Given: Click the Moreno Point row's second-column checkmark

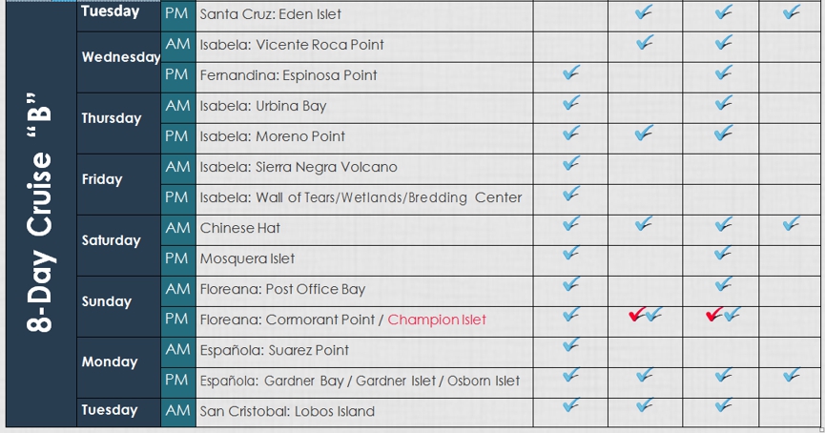Looking at the screenshot, I should [x=644, y=133].
